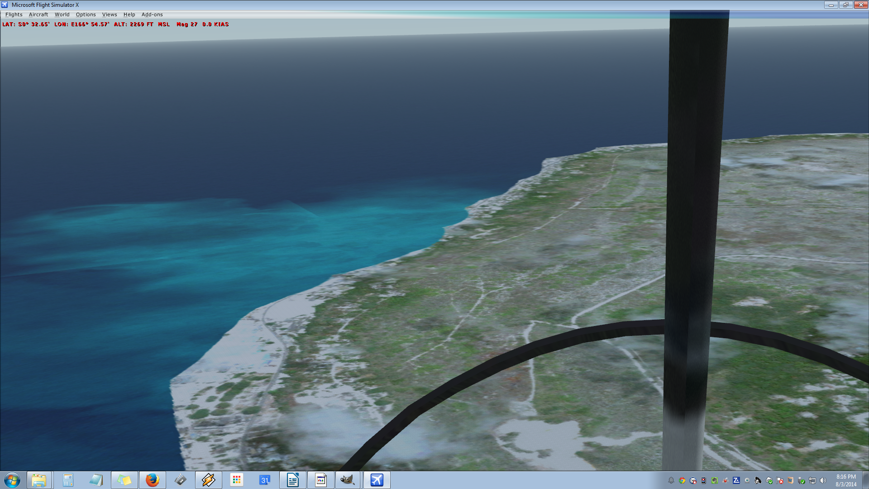The height and width of the screenshot is (489, 869).
Task: Switch to GIMP on the taskbar
Action: (x=348, y=480)
